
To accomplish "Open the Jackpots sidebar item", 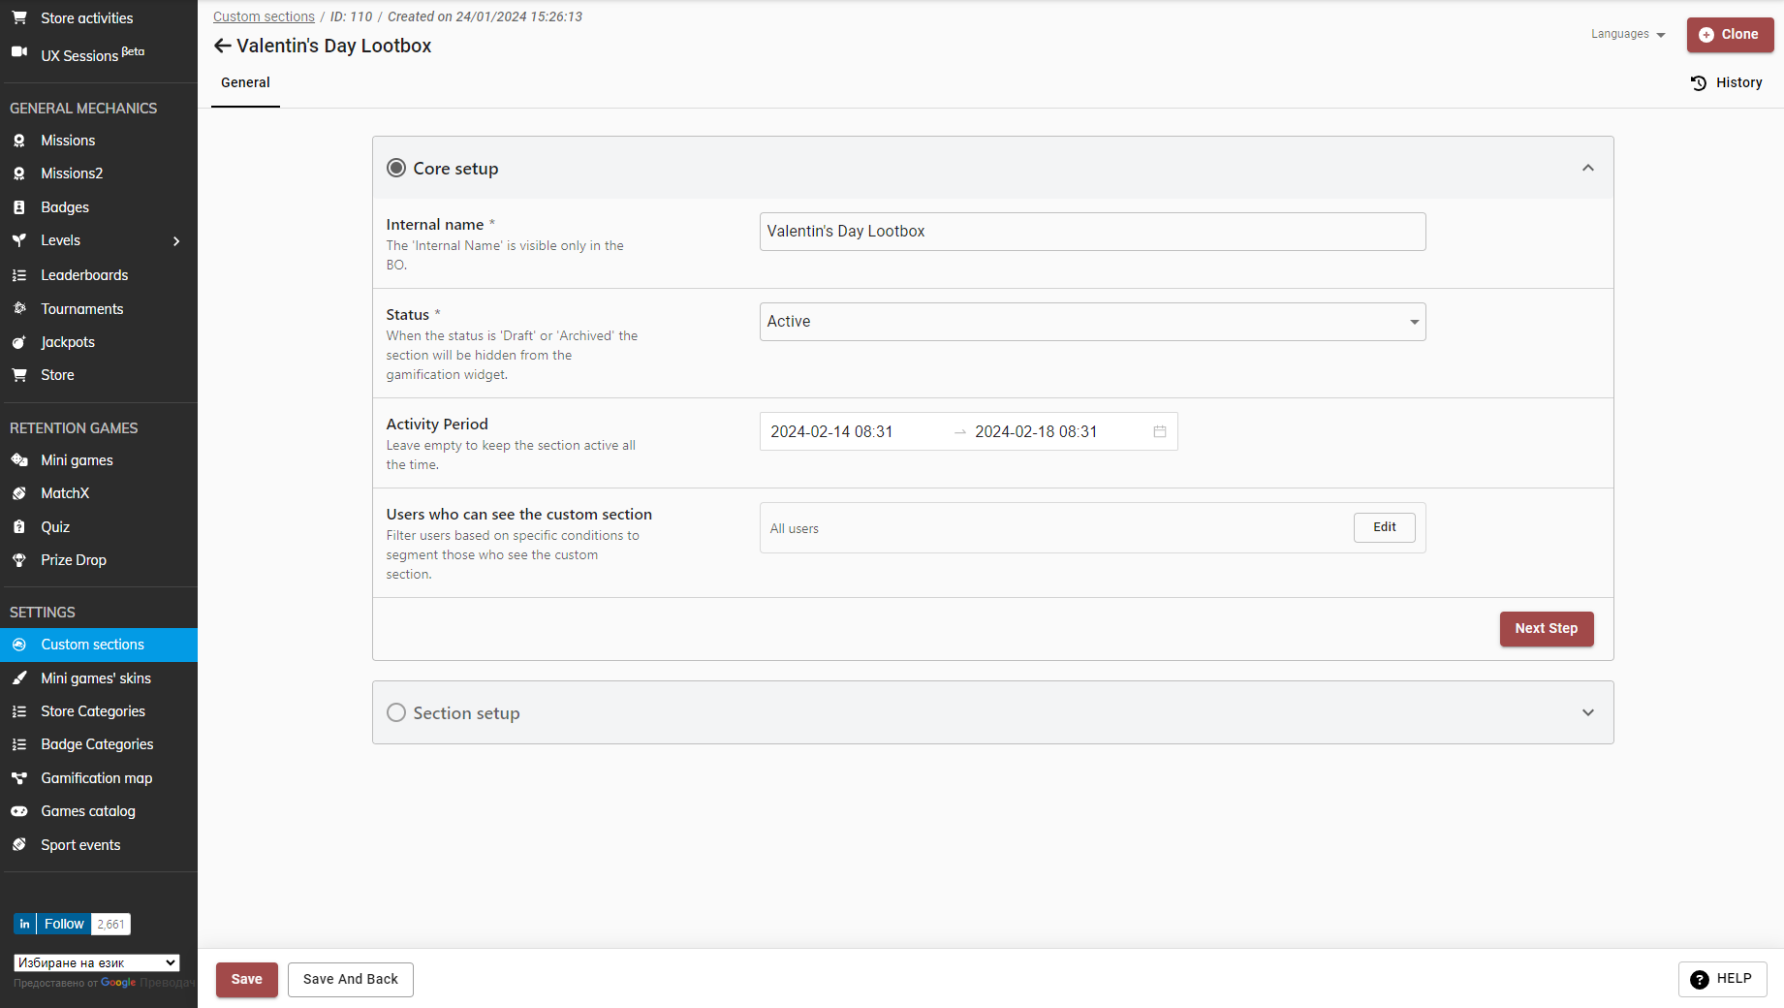I will pyautogui.click(x=67, y=342).
